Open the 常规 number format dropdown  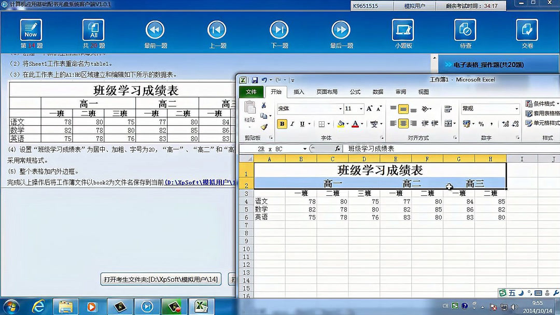pos(517,108)
